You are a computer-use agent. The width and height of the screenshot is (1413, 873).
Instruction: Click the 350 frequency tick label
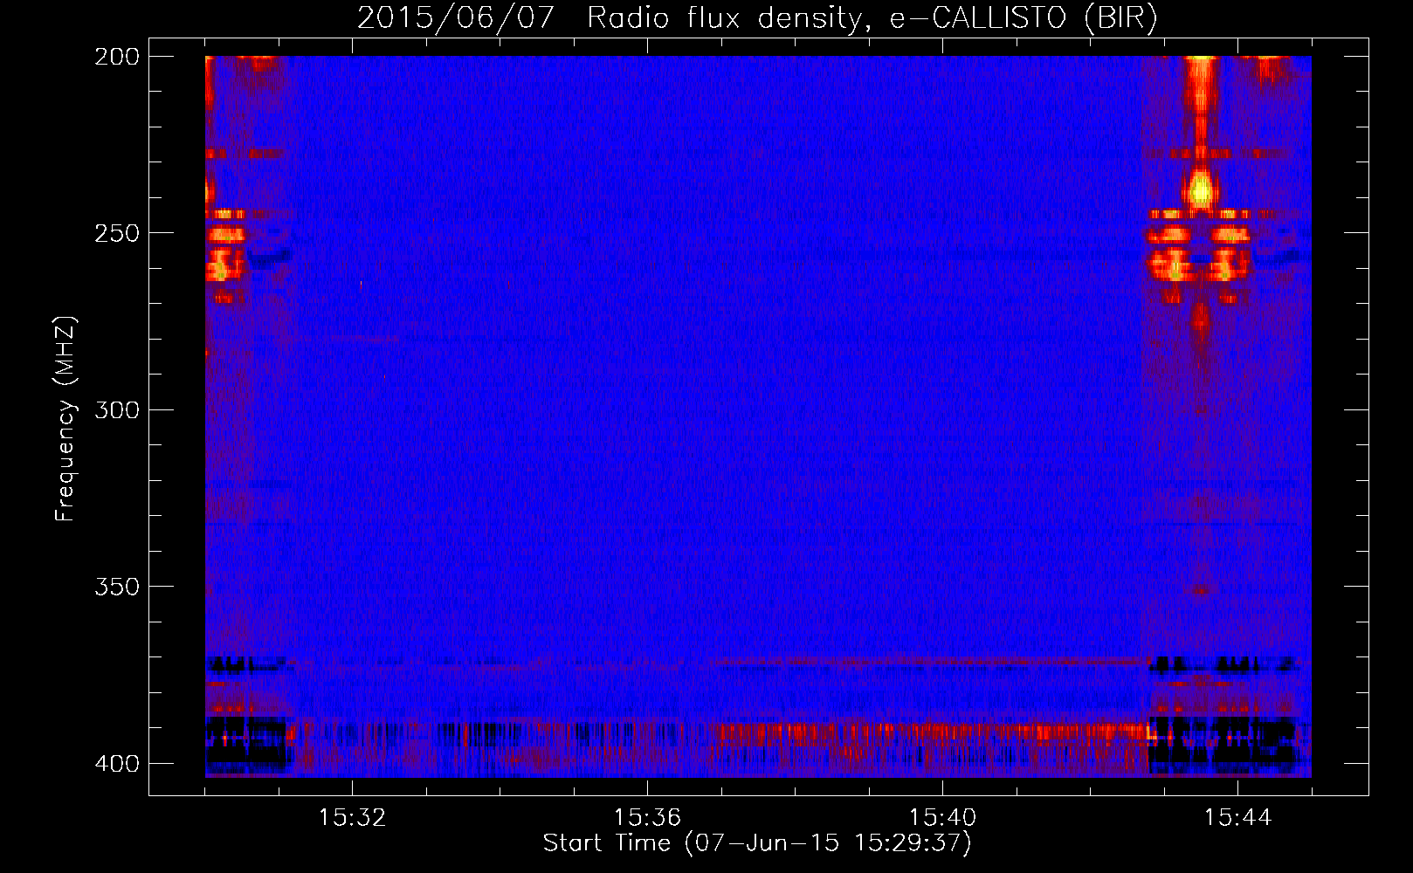point(116,587)
